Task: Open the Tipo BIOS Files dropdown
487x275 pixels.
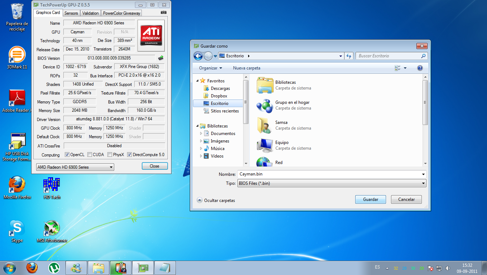Action: coord(332,183)
